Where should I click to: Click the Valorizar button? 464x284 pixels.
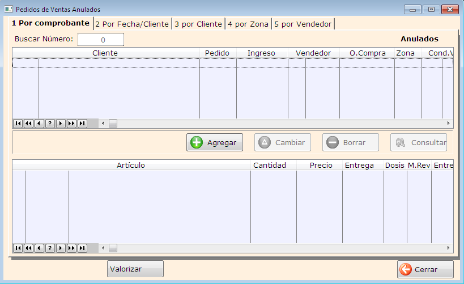tap(135, 269)
